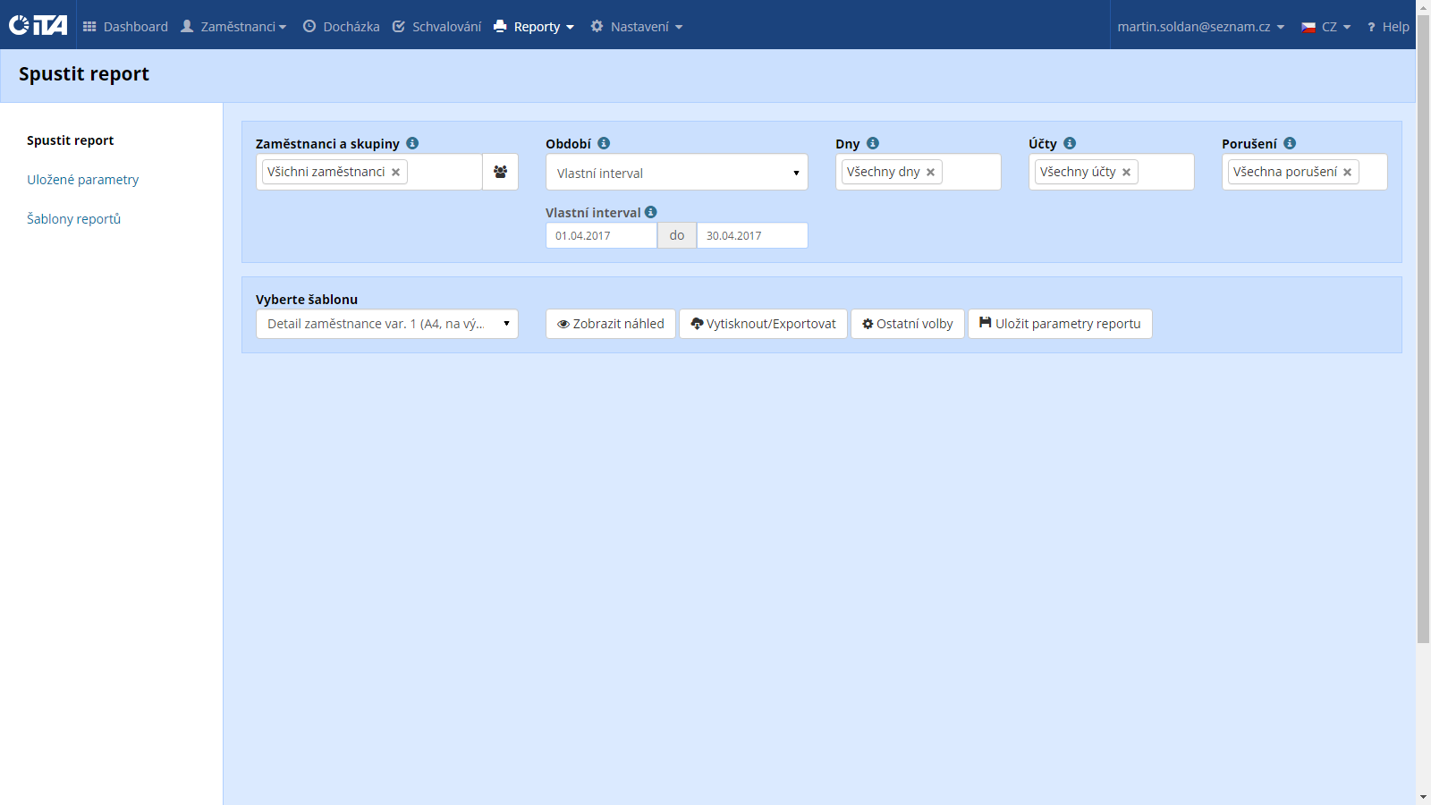Open the Reporty menu
Screen dimensions: 1431x805
pyautogui.click(x=534, y=27)
